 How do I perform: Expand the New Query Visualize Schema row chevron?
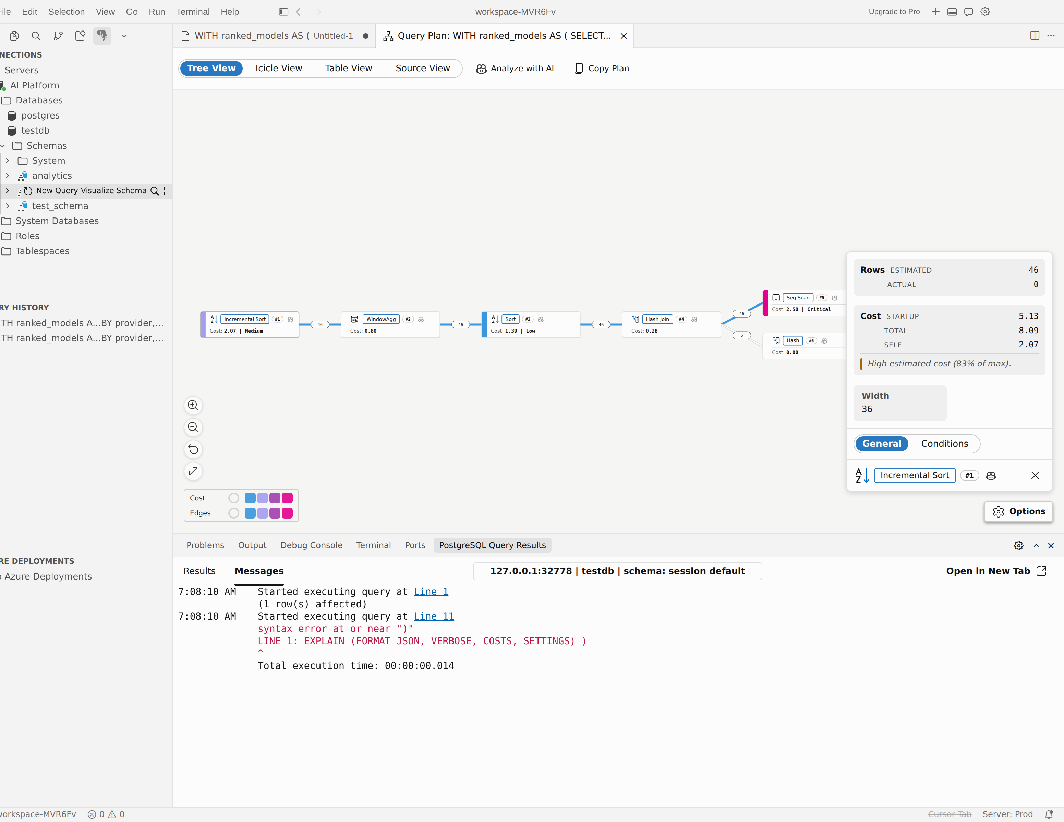click(x=7, y=191)
